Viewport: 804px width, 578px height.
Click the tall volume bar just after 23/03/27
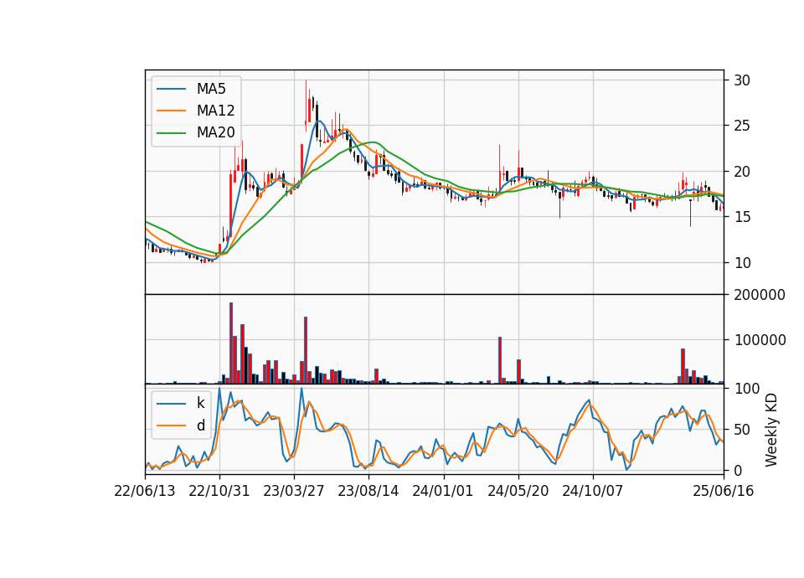pyautogui.click(x=306, y=350)
